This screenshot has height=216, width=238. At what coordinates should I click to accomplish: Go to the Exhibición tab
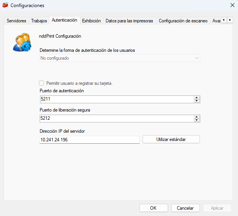[92, 21]
